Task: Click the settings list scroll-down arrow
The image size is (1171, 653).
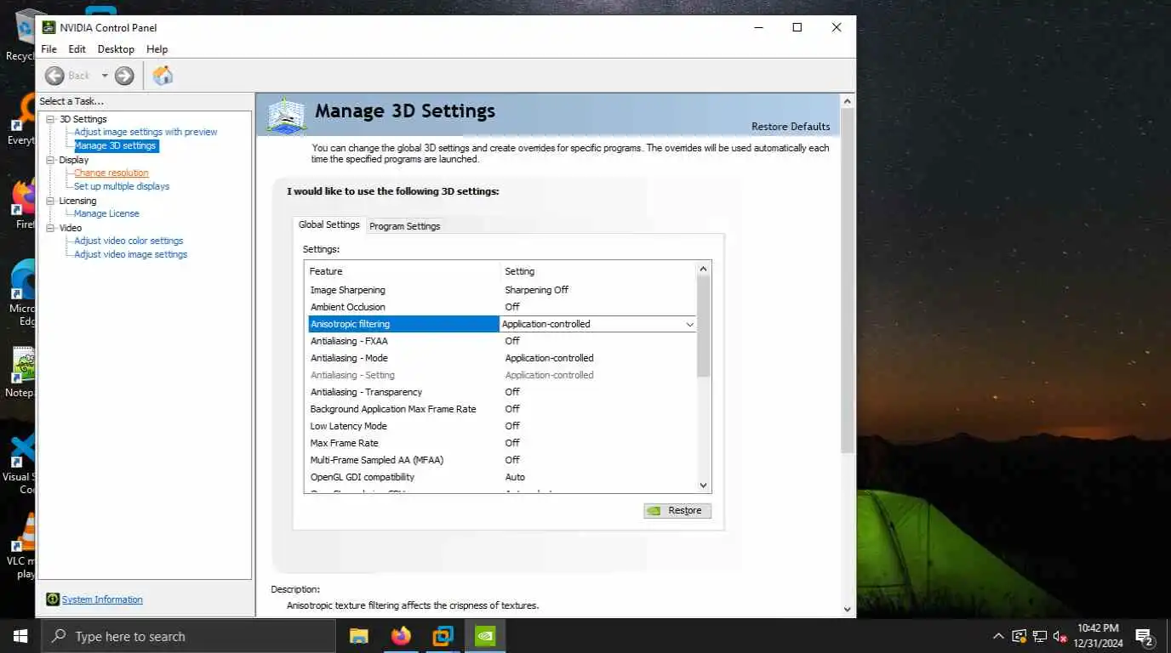Action: tap(703, 485)
